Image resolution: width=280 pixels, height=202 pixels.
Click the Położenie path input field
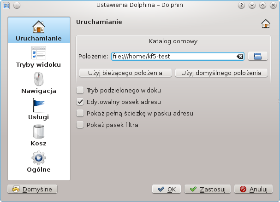coord(173,57)
